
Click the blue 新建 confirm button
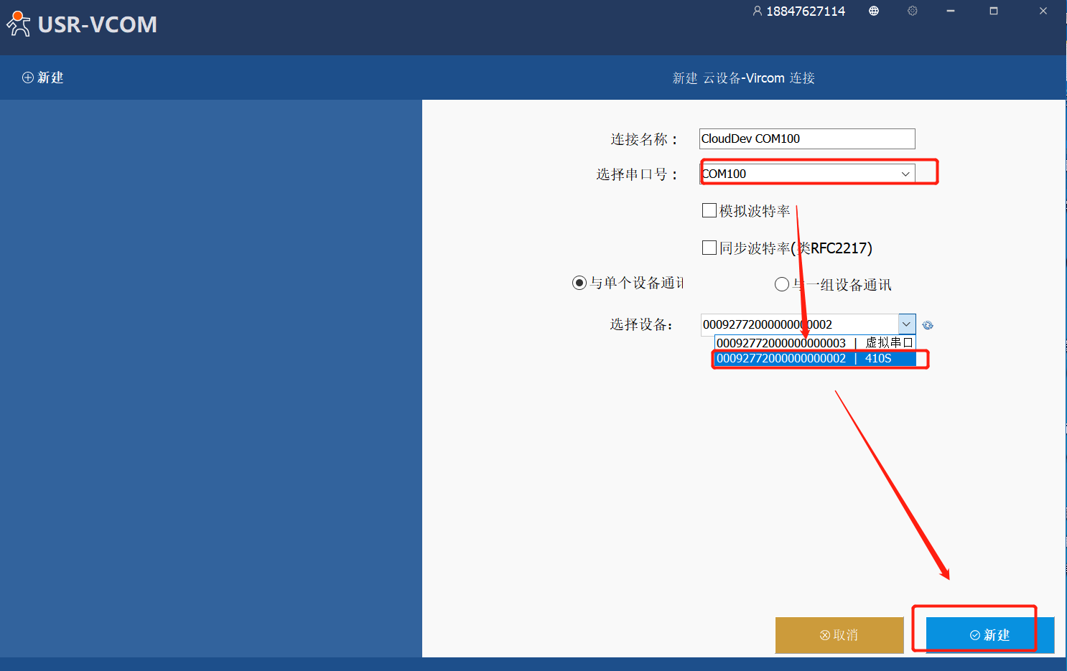click(989, 635)
